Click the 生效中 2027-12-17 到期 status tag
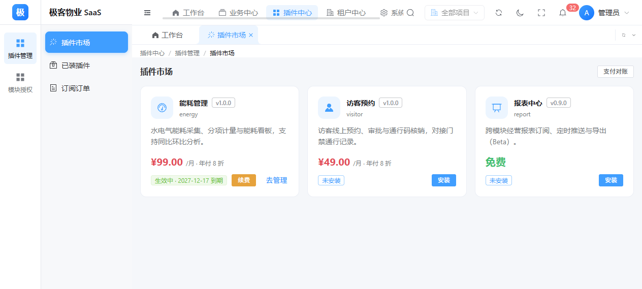 [189, 180]
